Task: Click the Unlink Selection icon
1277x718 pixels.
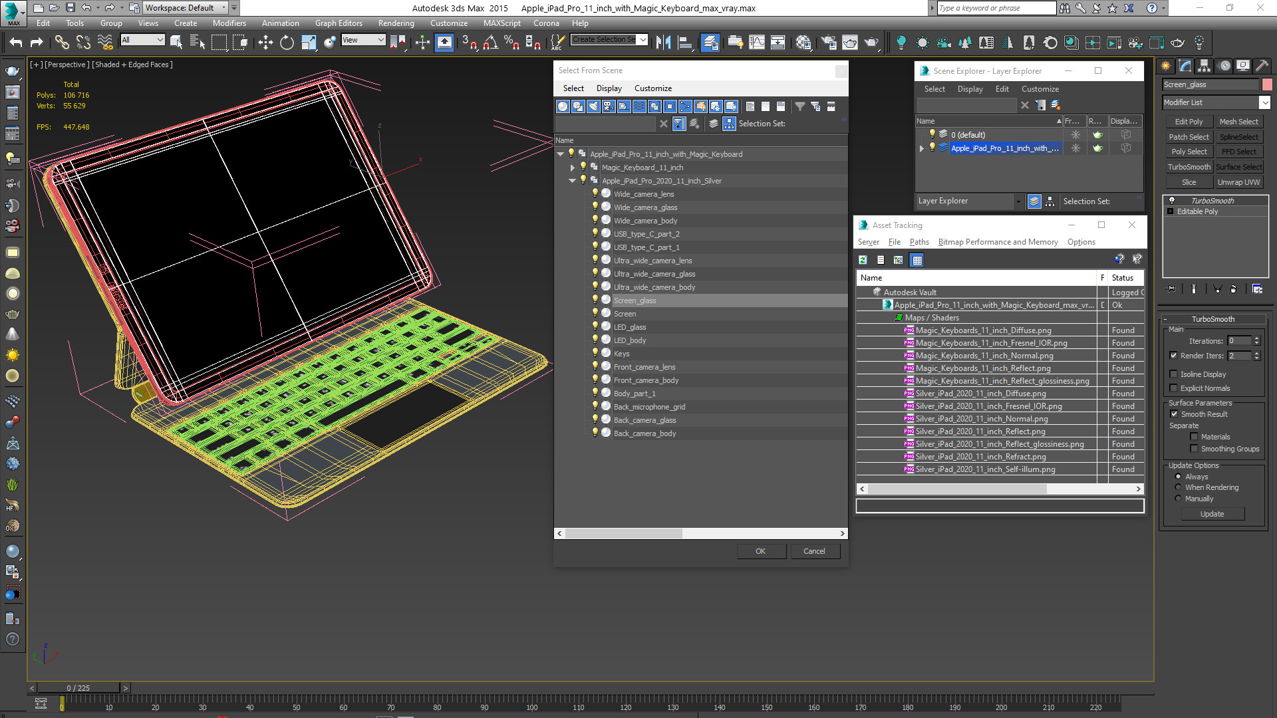Action: coord(83,43)
